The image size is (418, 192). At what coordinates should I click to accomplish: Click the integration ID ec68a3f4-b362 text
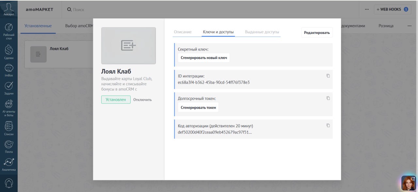(214, 82)
